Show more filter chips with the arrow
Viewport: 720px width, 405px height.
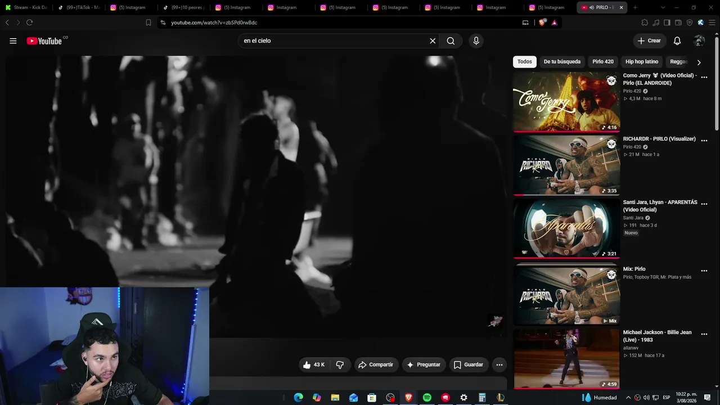tap(699, 62)
